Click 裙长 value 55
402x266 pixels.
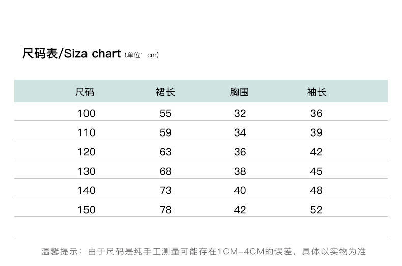[x=166, y=113]
